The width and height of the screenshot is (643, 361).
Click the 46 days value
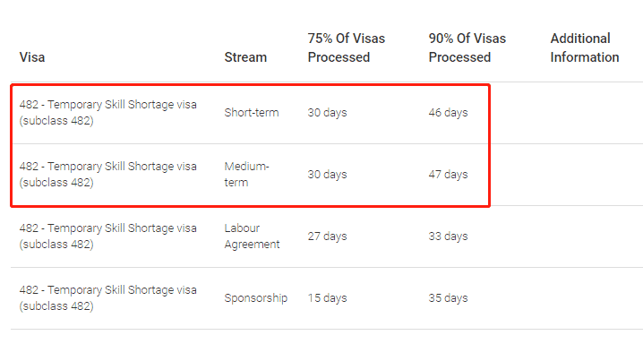click(x=448, y=112)
